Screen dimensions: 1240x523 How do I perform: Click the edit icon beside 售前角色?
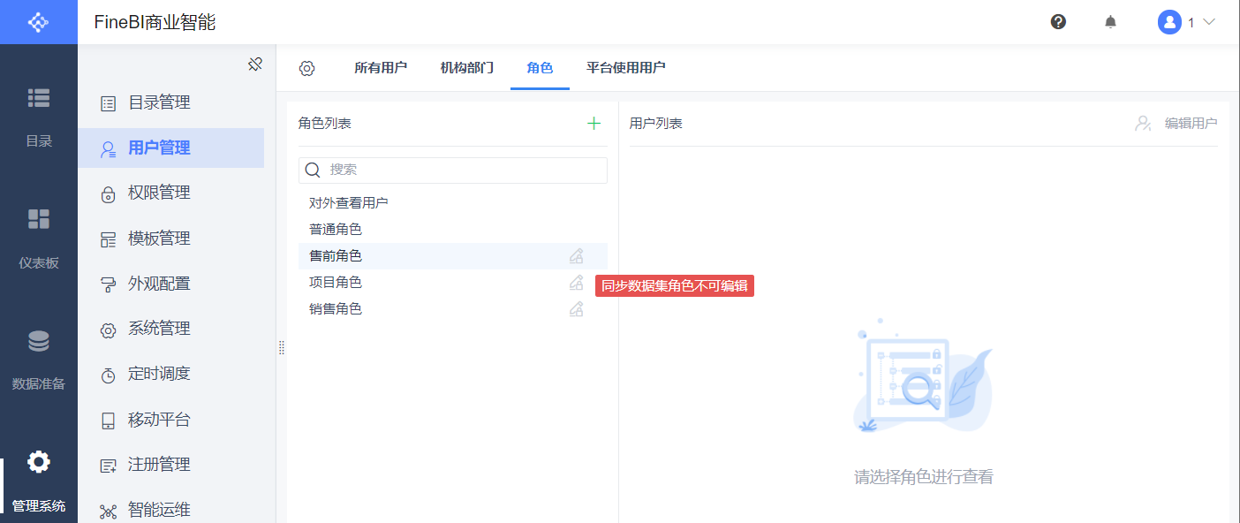576,256
